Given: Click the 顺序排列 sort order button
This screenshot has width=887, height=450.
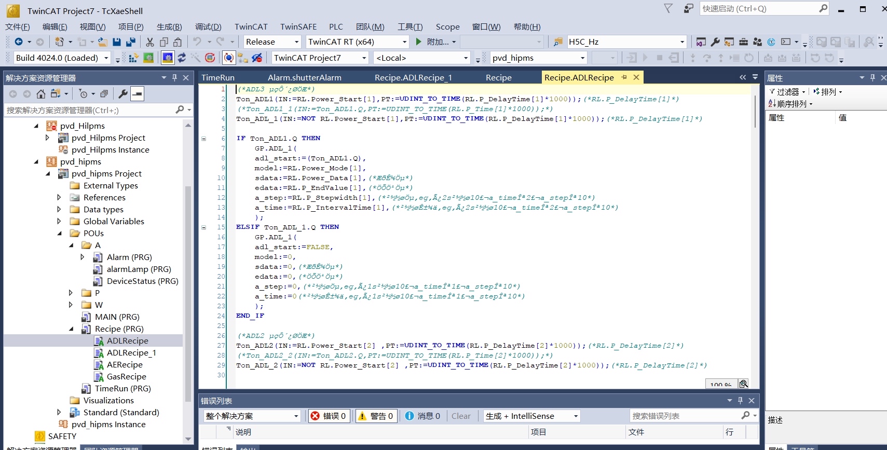Looking at the screenshot, I should (x=790, y=104).
